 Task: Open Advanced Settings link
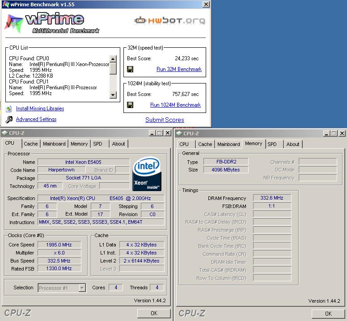click(x=36, y=119)
